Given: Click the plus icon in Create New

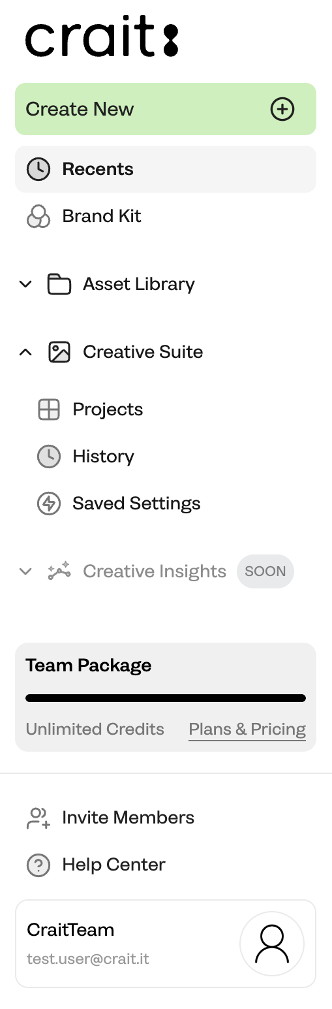Looking at the screenshot, I should [282, 109].
